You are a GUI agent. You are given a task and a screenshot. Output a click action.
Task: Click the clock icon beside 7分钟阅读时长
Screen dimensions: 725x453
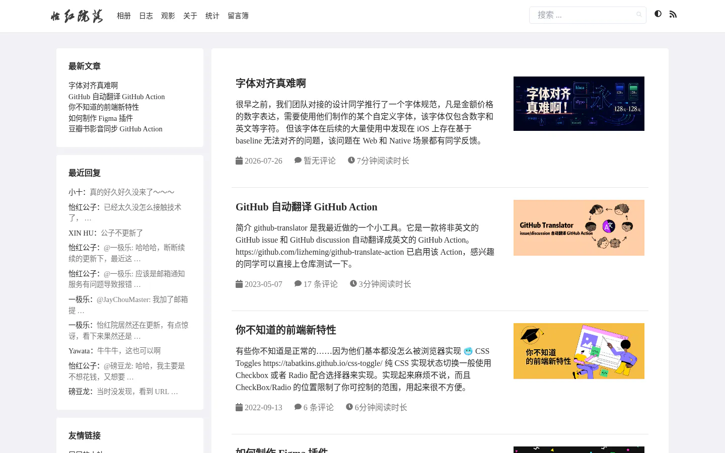(351, 160)
